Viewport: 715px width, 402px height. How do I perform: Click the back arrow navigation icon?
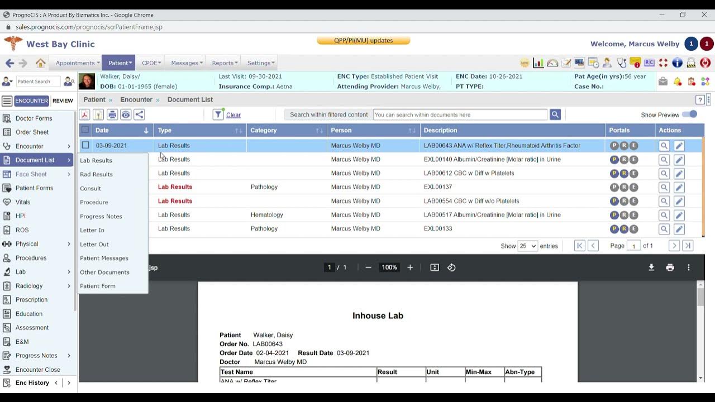[x=9, y=63]
